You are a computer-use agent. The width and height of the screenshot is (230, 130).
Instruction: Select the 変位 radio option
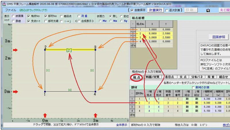coord(121,16)
